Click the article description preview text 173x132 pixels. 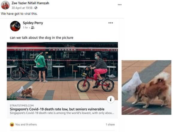(x=62, y=113)
